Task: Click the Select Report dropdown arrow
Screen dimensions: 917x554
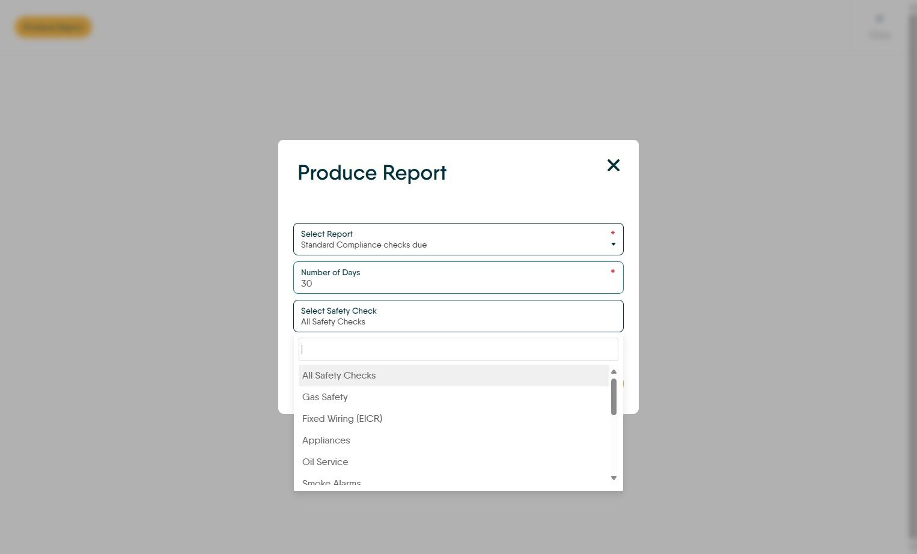Action: tap(613, 244)
